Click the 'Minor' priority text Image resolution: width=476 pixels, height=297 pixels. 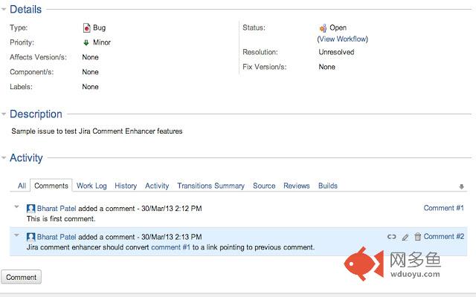coord(102,42)
